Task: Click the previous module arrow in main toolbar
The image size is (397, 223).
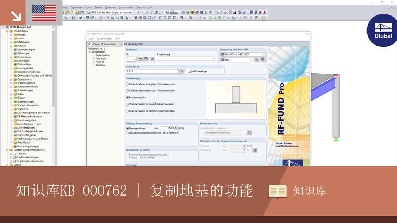Action: tap(138, 12)
